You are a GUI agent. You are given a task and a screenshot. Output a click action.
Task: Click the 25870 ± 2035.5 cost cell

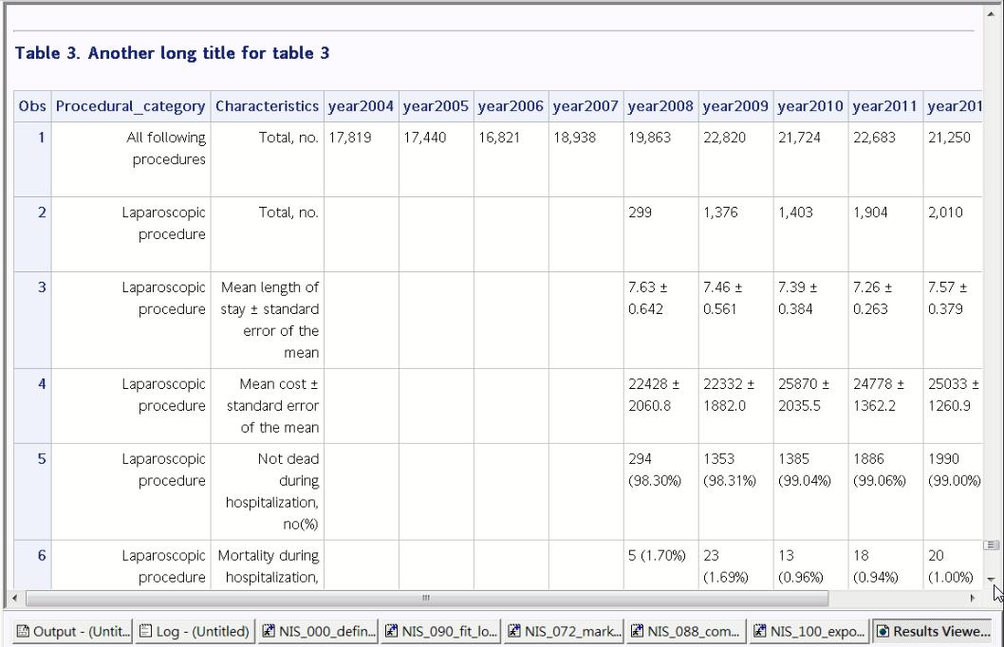(x=810, y=406)
